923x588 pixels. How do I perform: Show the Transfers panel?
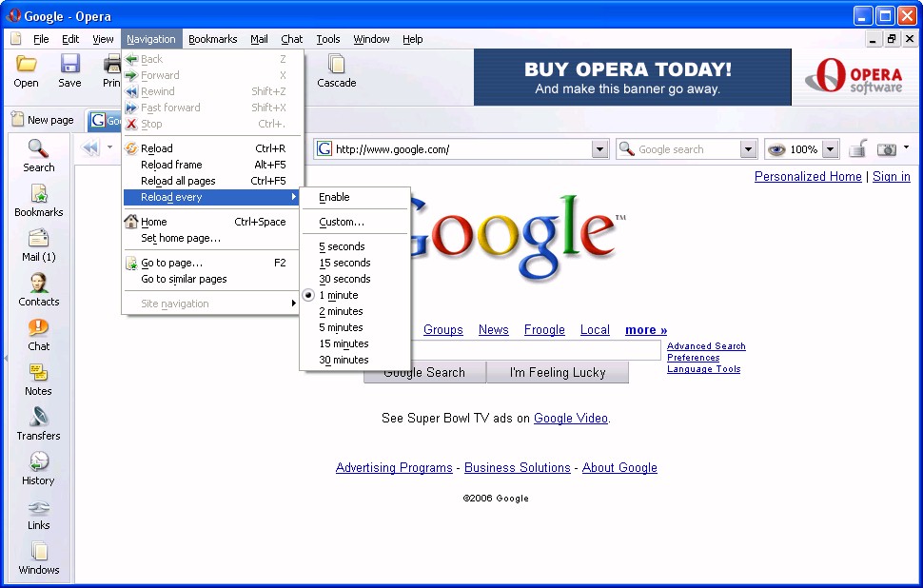(38, 423)
